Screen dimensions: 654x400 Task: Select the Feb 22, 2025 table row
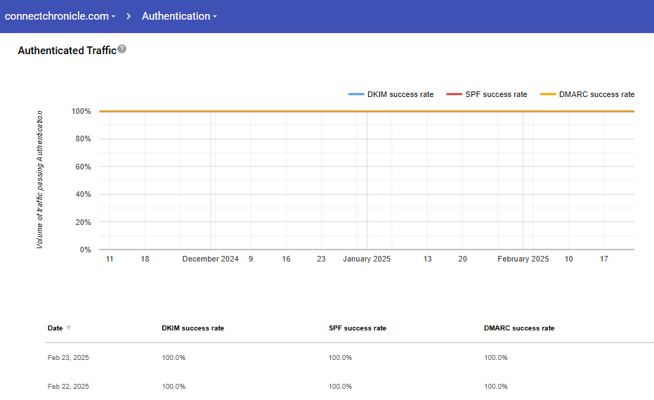click(68, 387)
